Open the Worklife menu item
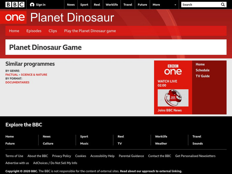Image resolution: width=232 pixels, height=174 pixels. 112,5
